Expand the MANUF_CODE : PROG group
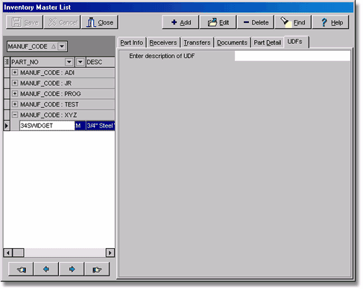Screen dimensions: 363x289 [15, 94]
